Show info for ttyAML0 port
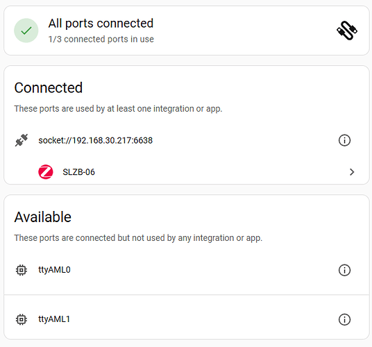The image size is (372, 347). click(344, 270)
